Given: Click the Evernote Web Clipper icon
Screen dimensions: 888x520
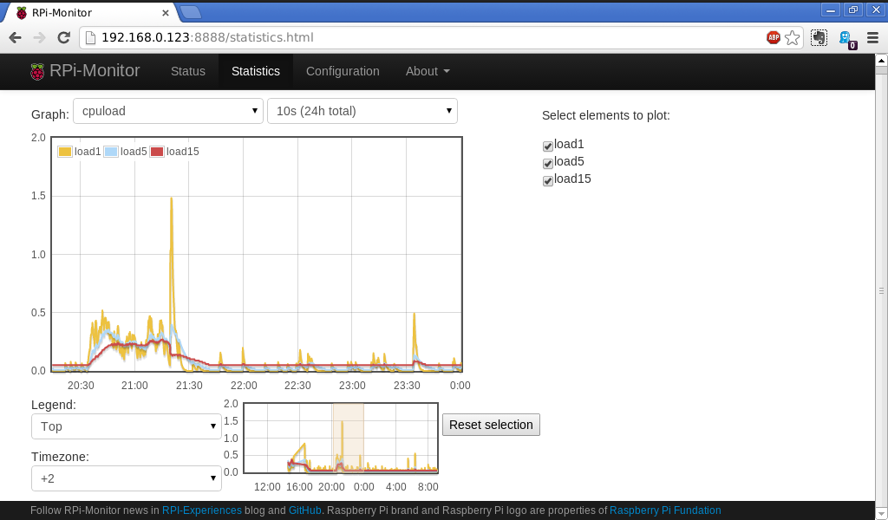Looking at the screenshot, I should [x=819, y=37].
